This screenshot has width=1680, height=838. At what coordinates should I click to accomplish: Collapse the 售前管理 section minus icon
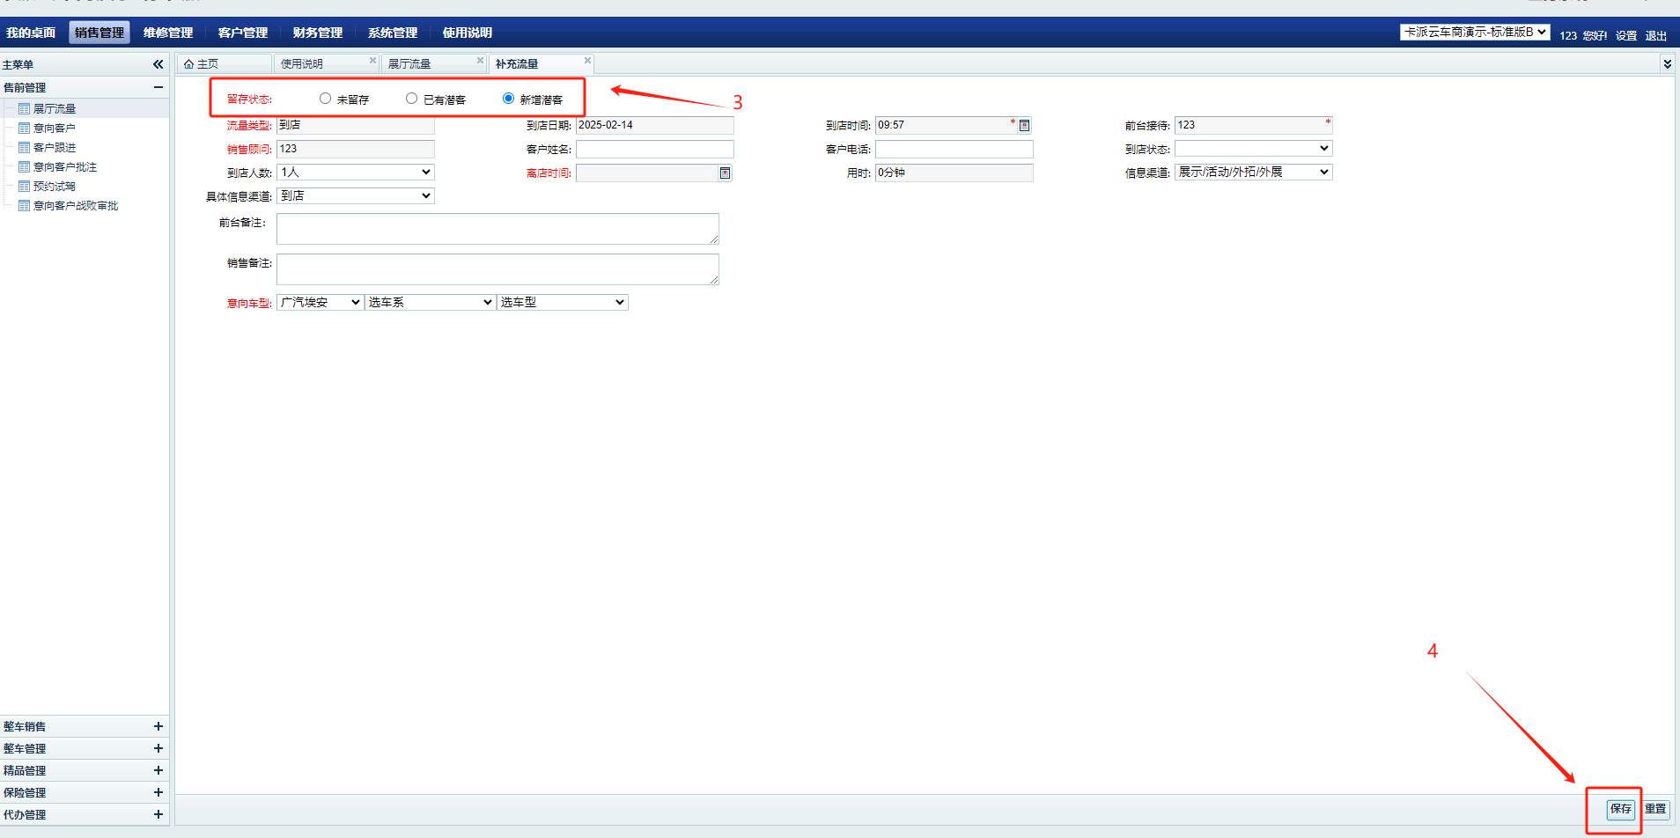tap(158, 87)
